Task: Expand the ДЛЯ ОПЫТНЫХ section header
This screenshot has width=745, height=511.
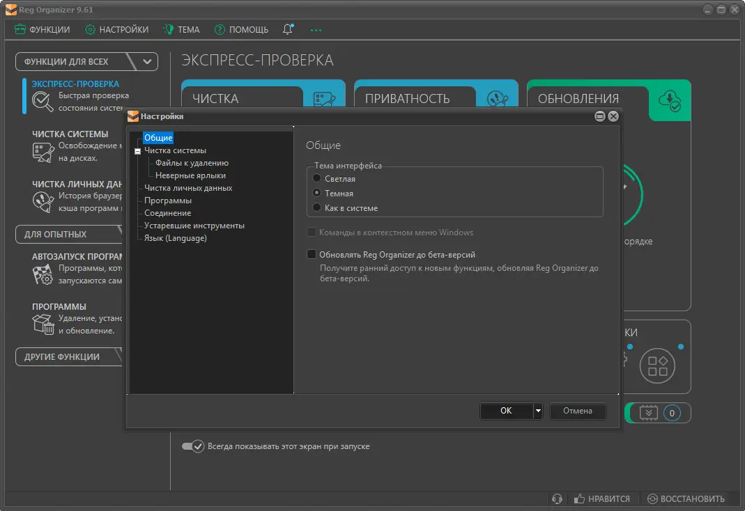Action: pos(69,235)
